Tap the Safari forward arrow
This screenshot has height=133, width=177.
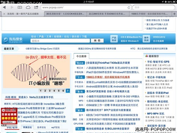[12, 7]
